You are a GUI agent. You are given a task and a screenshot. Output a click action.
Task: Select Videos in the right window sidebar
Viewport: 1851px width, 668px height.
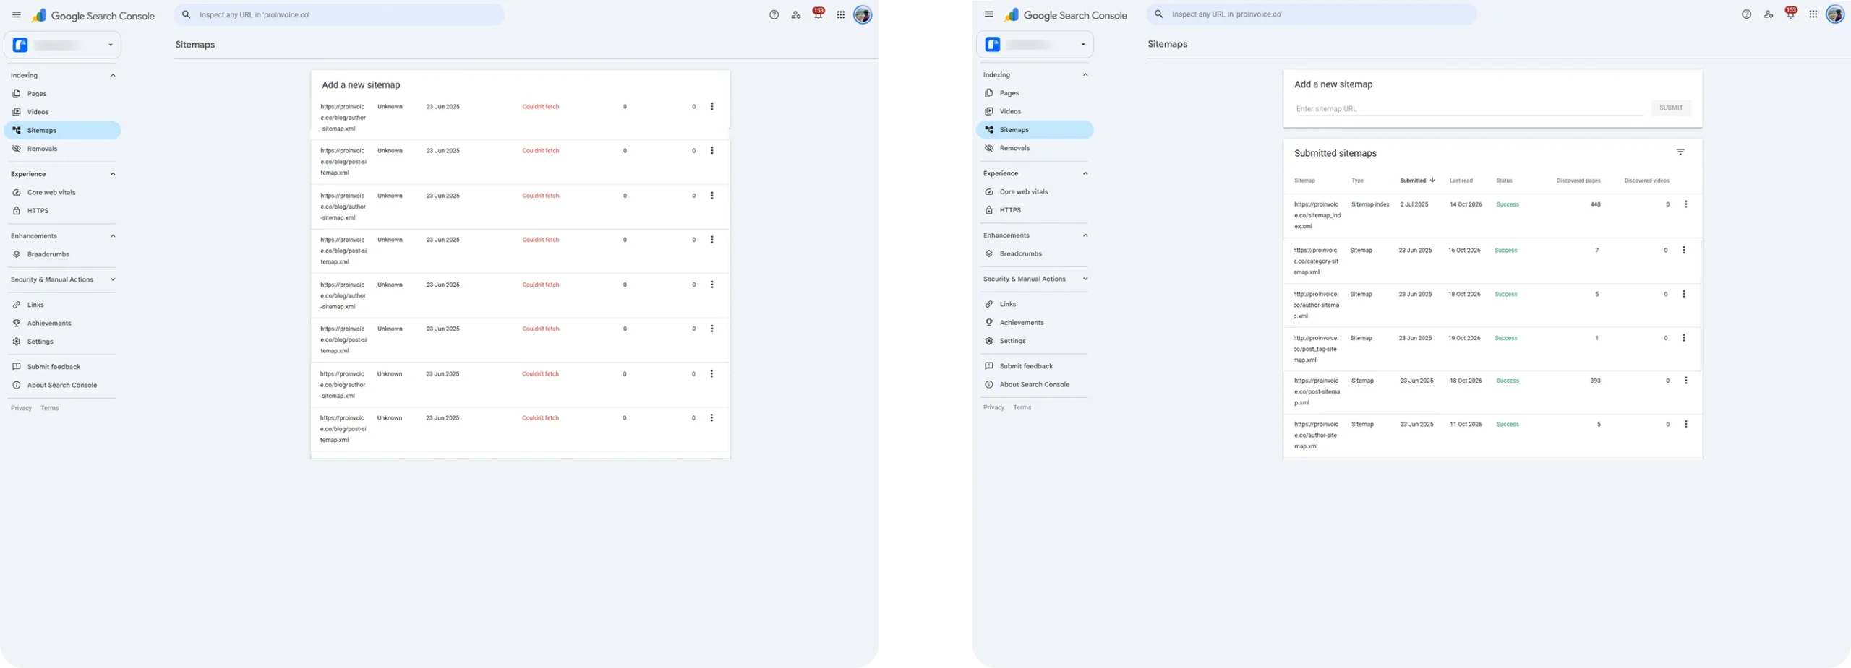click(x=1035, y=112)
